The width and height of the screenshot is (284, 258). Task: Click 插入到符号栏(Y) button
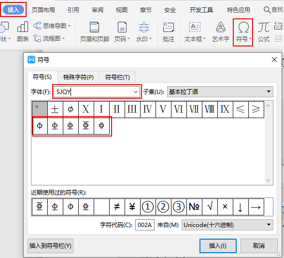pos(50,246)
